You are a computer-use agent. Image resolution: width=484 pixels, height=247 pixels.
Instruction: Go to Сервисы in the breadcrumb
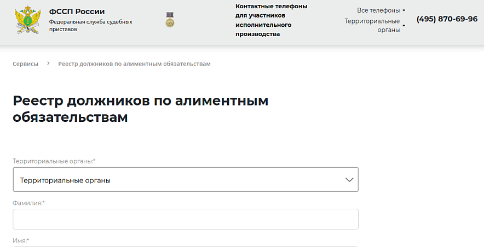[x=26, y=64]
